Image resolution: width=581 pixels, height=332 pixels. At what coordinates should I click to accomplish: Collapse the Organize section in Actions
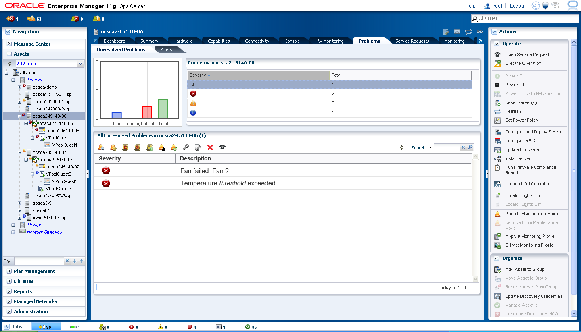[496, 258]
